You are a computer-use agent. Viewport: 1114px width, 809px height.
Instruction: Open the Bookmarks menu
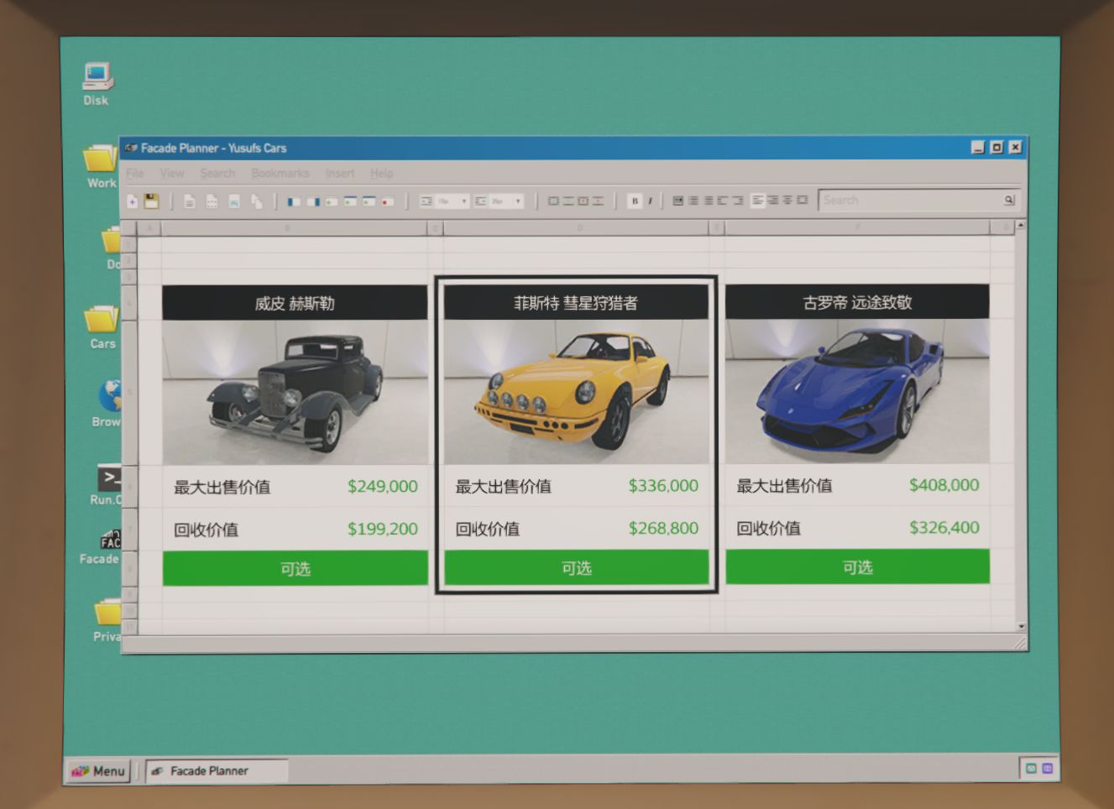tap(280, 173)
